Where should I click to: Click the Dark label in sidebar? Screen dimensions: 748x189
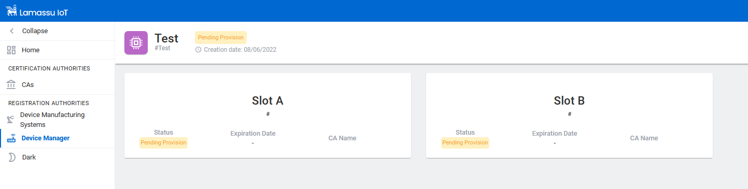(x=29, y=157)
